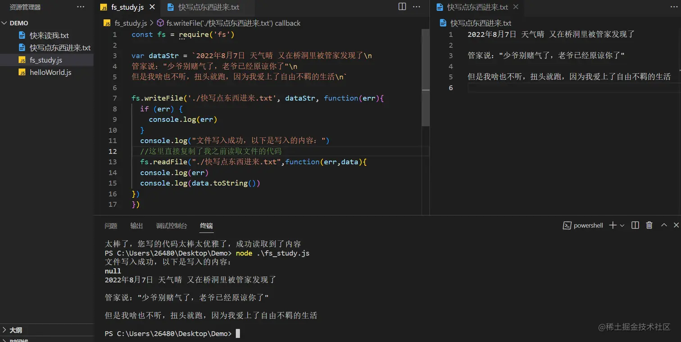Click the comment line //这里直接复制了我之前读取文件的代码
681x342 pixels.
211,151
